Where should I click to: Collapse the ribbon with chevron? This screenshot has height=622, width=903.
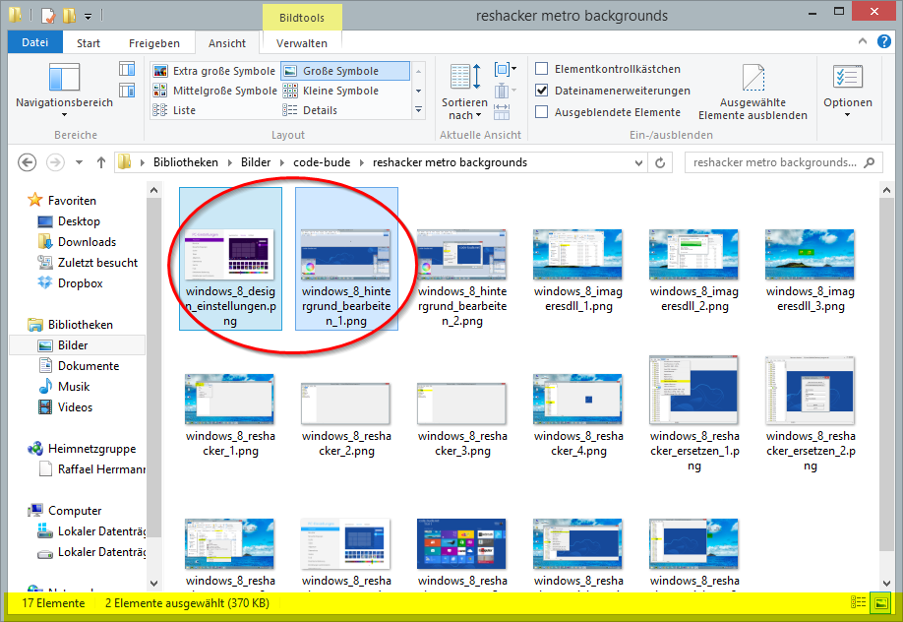[x=862, y=41]
